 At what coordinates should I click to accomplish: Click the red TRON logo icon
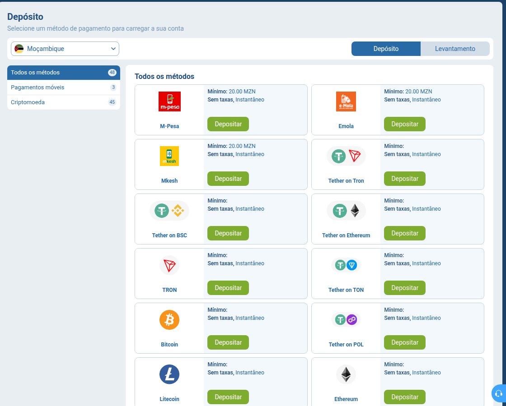[x=169, y=266]
